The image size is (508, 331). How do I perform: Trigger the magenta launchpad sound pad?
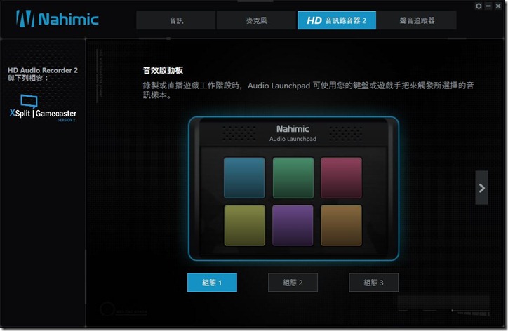click(x=341, y=178)
